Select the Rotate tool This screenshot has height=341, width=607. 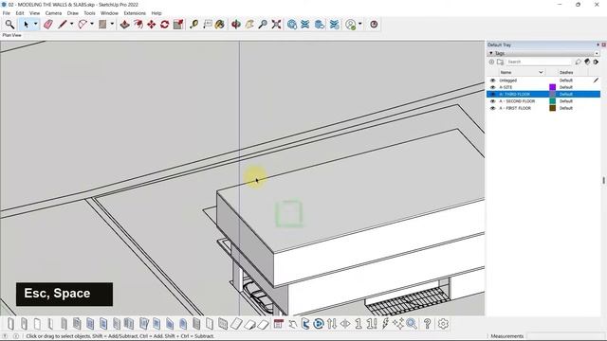164,25
